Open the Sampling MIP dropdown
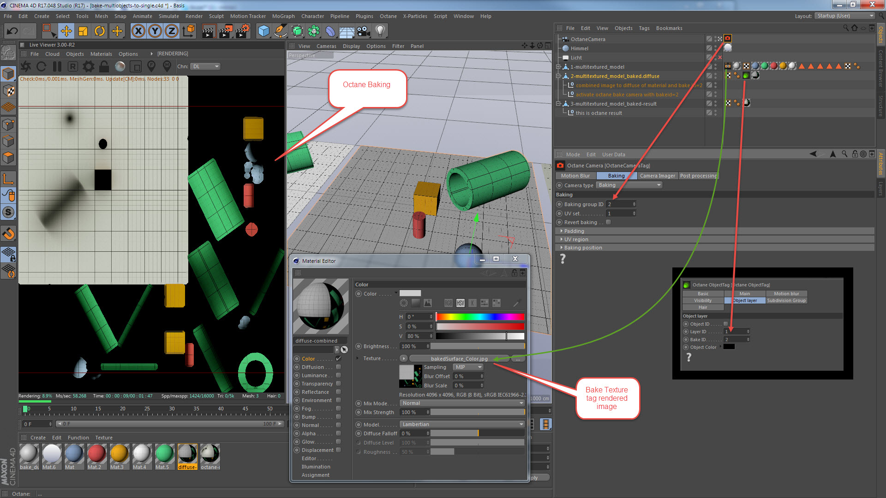886x498 pixels. pyautogui.click(x=468, y=367)
